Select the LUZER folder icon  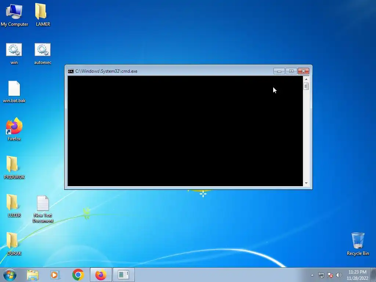(x=14, y=206)
